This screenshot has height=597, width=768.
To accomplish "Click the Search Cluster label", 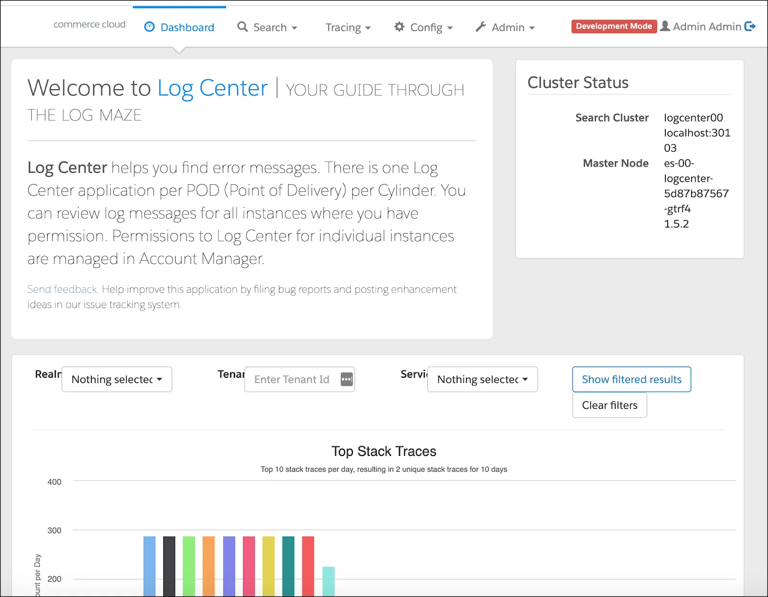I will pyautogui.click(x=612, y=118).
